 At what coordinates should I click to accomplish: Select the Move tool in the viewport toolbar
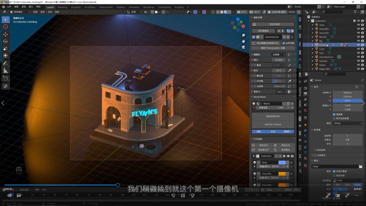tap(5, 34)
